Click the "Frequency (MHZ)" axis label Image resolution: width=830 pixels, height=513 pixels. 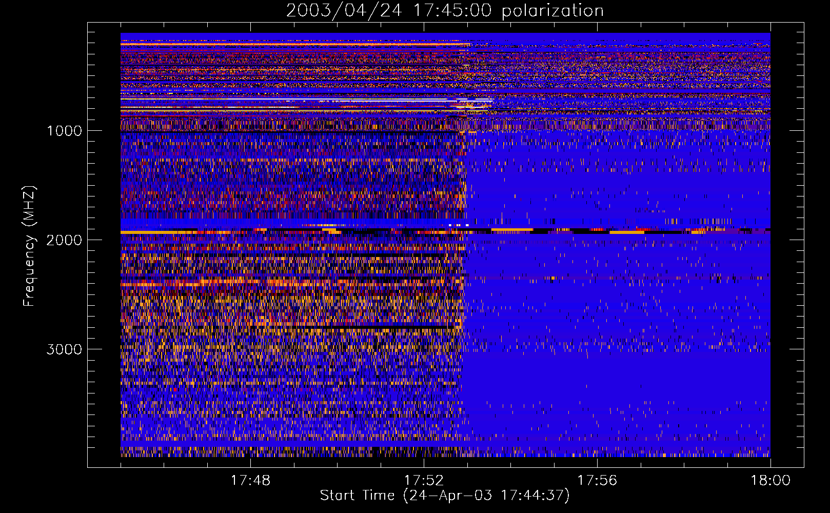29,246
